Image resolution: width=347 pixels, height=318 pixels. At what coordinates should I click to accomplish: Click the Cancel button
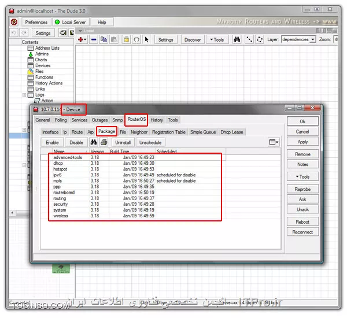(302, 132)
